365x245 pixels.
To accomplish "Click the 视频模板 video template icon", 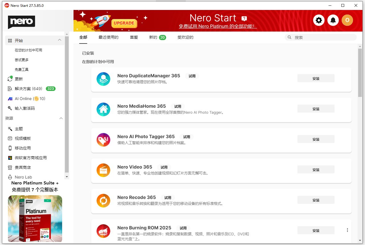I will click(10, 138).
